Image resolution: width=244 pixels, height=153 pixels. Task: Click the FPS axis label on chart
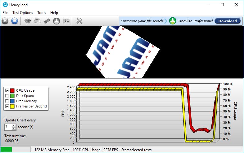tap(63, 113)
